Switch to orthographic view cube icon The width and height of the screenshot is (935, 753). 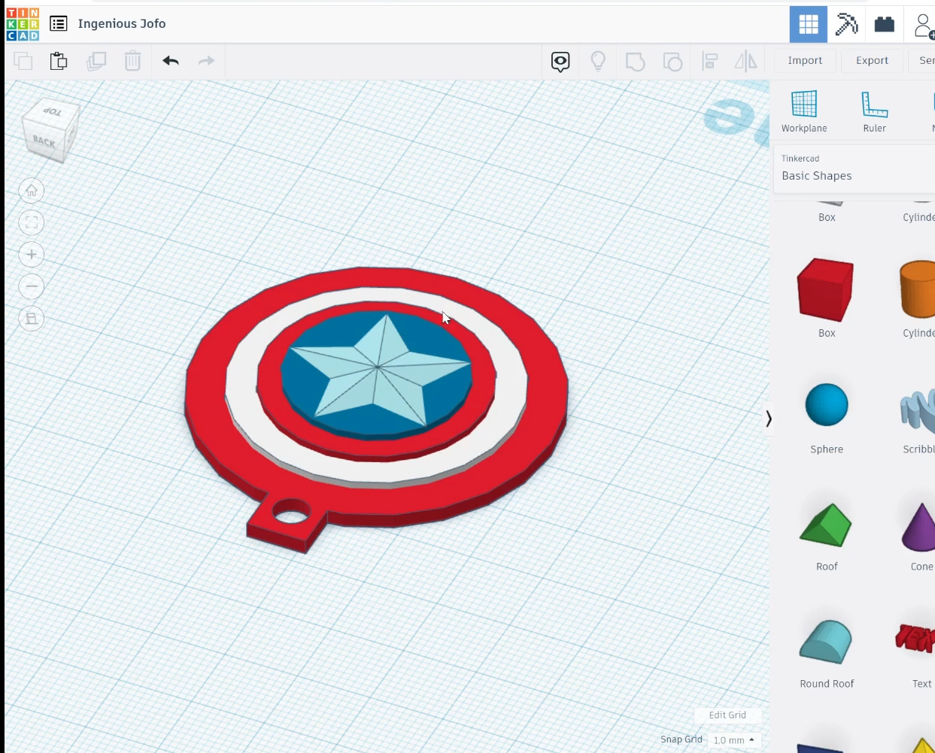[32, 319]
